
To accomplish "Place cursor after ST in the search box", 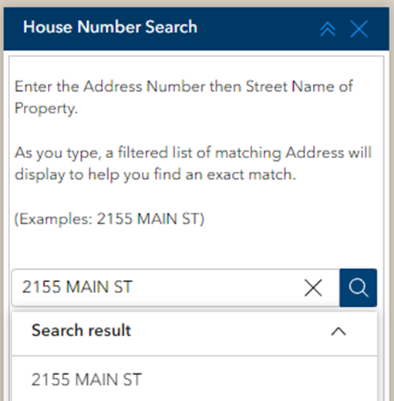I will 134,287.
